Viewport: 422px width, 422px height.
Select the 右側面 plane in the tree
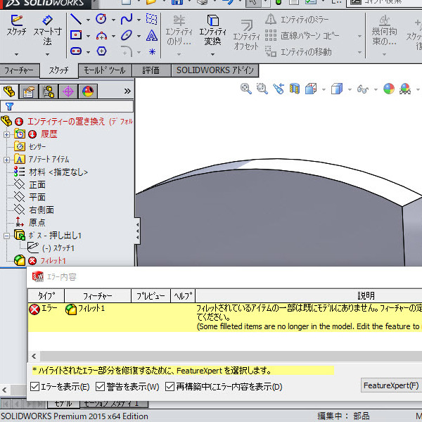point(41,210)
